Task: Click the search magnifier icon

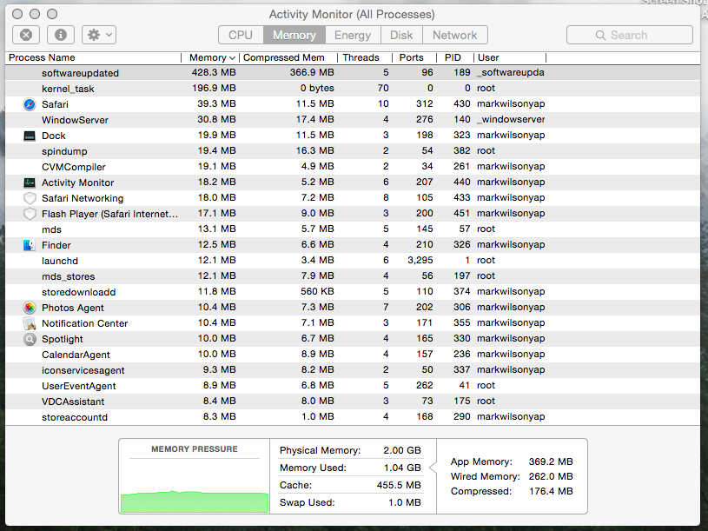Action: 600,36
